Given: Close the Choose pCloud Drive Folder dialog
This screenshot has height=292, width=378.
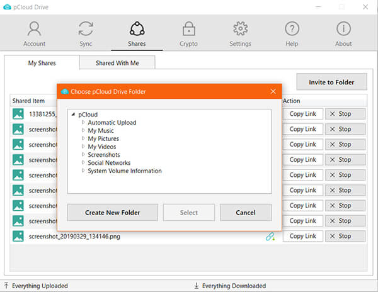Looking at the screenshot, I should [273, 91].
